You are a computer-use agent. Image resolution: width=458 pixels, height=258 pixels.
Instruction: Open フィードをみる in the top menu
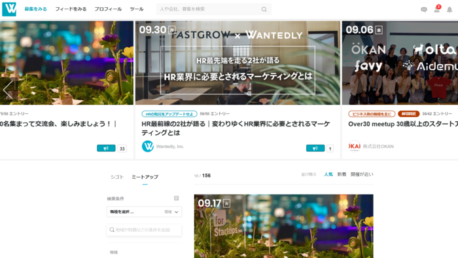71,9
